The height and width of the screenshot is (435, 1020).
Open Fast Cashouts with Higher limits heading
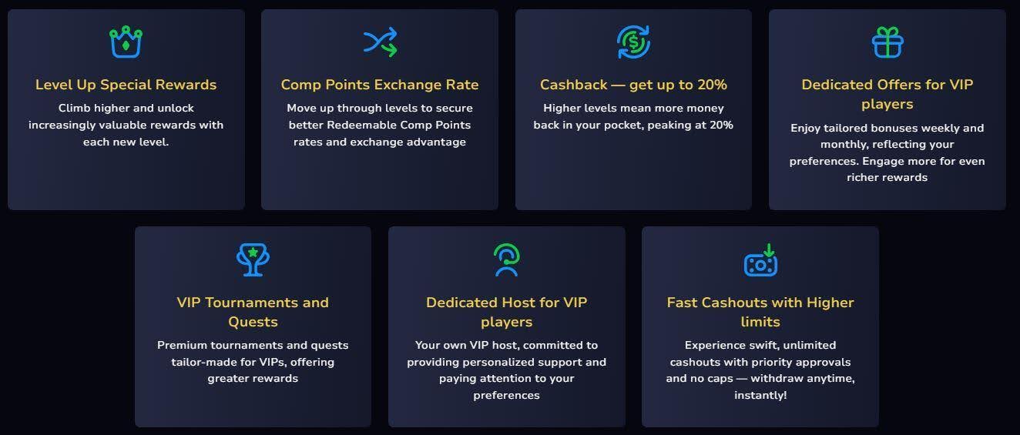click(760, 312)
